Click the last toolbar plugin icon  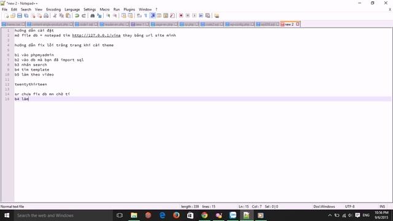point(217,16)
